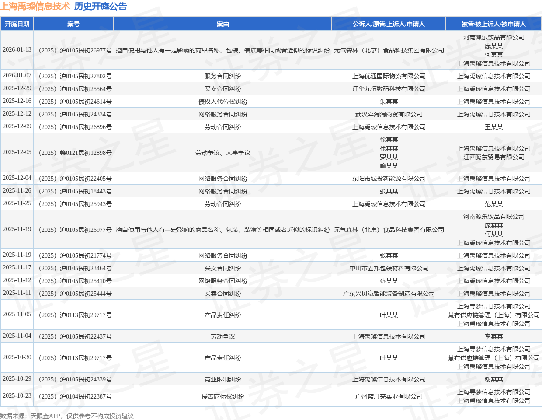542x420 pixels.
Task: Click case number (2025)赣0121民初12898号
Action: 73,153
